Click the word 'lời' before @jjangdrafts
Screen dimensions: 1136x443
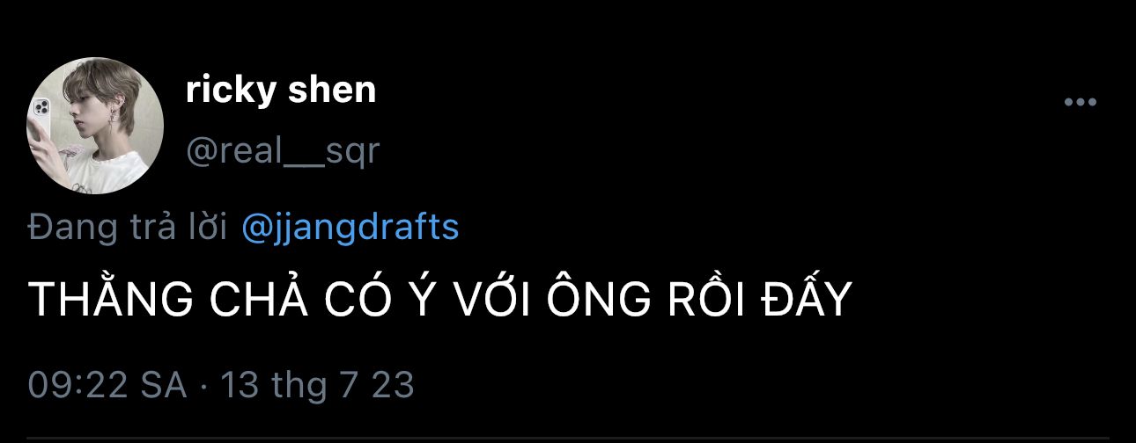[211, 228]
